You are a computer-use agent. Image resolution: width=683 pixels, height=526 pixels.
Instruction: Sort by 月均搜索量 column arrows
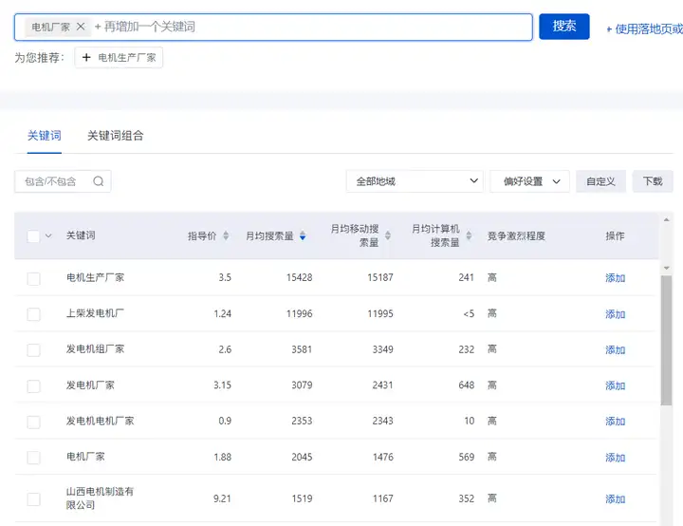[x=303, y=236]
